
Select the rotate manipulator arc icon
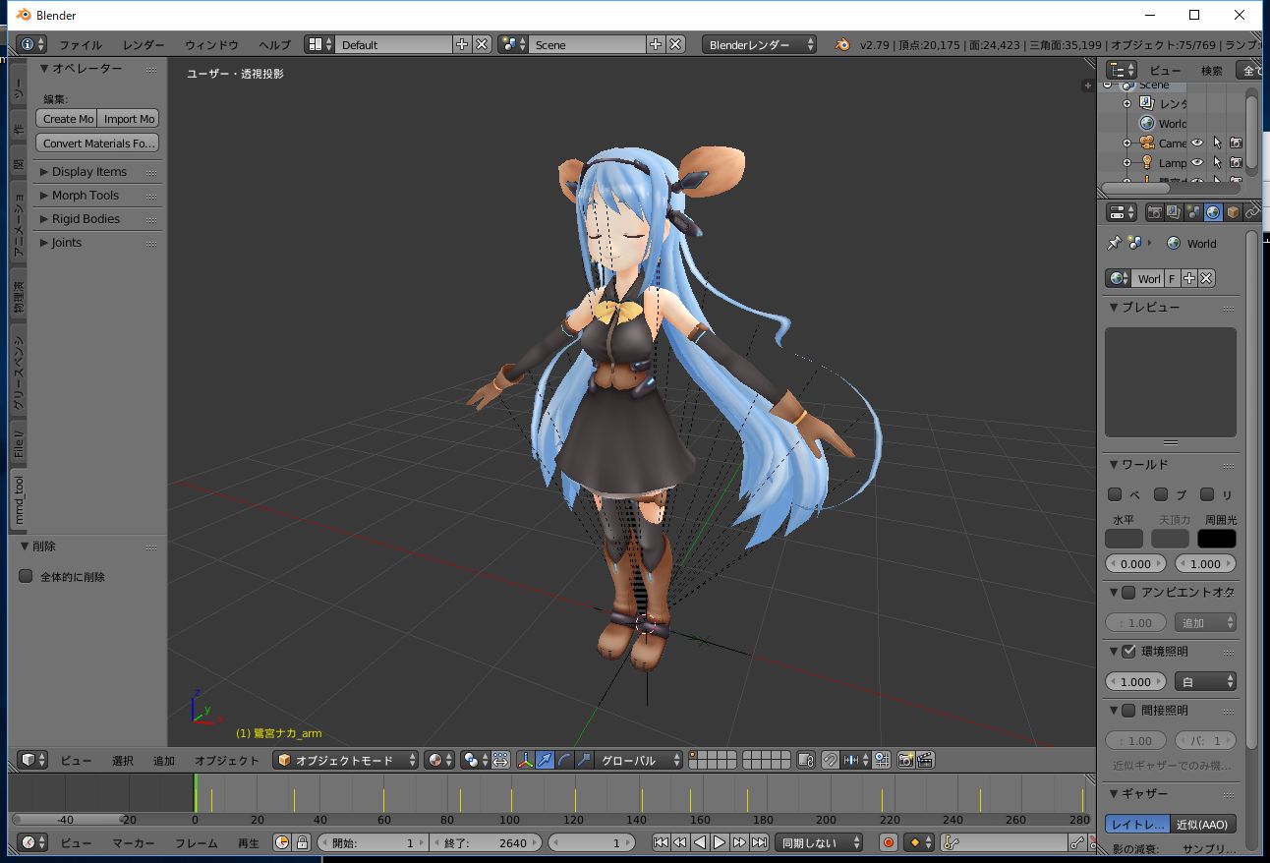(x=564, y=760)
